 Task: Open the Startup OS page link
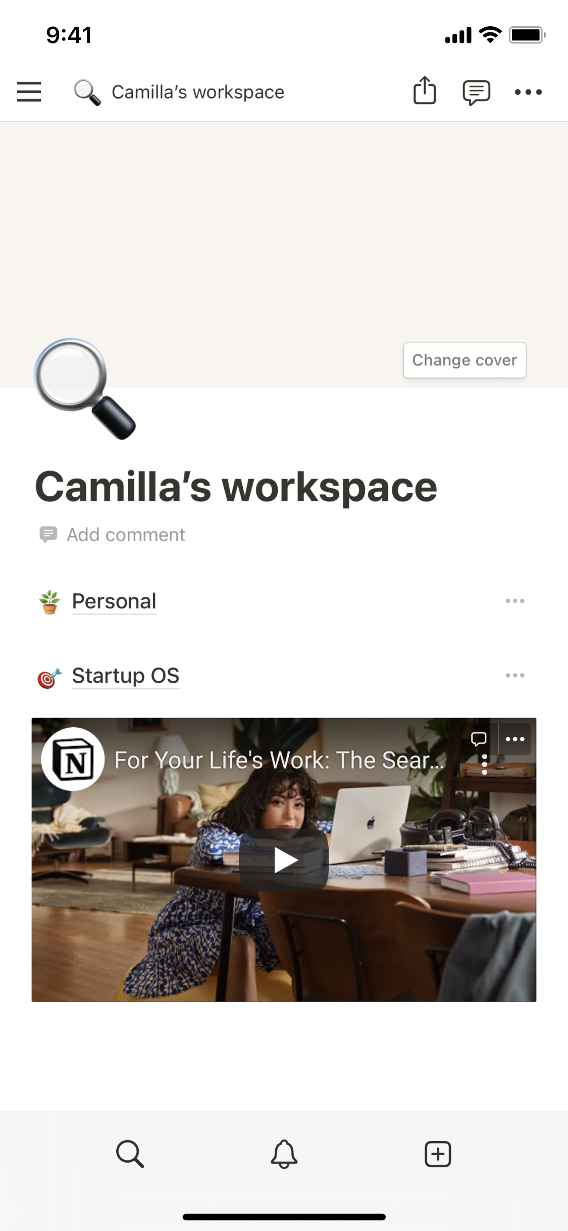[x=126, y=676]
